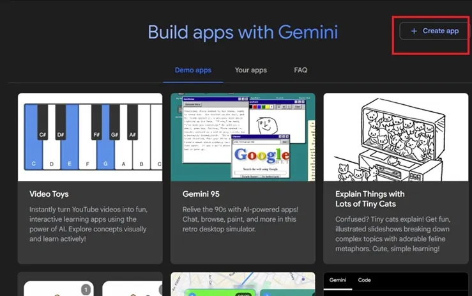Image resolution: width=472 pixels, height=296 pixels.
Task: Click the Google logo in Gemini 95 thumbnail
Action: coord(262,155)
